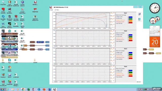Switch to Chrome in the taskbar
The image size is (162, 91).
tap(23, 89)
